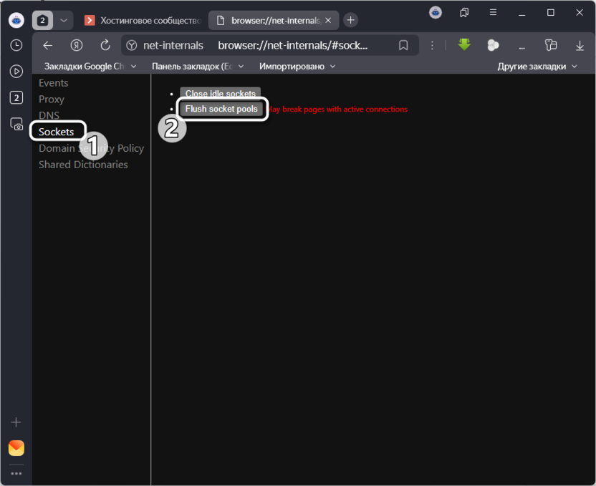Expand Другие закладки folder
596x486 pixels.
[x=537, y=67]
